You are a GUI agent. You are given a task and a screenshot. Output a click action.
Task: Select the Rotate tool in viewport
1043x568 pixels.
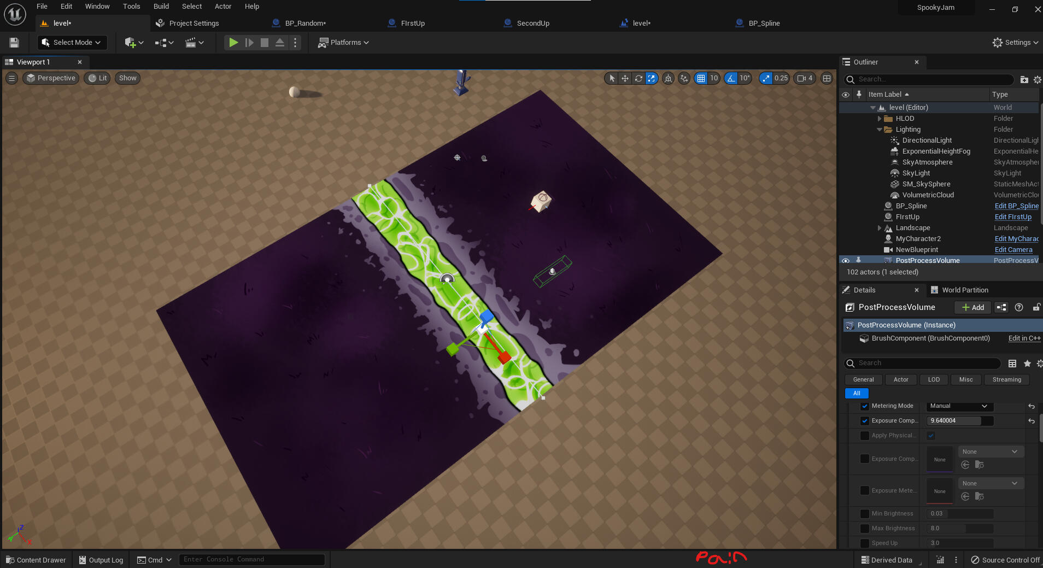click(x=638, y=78)
